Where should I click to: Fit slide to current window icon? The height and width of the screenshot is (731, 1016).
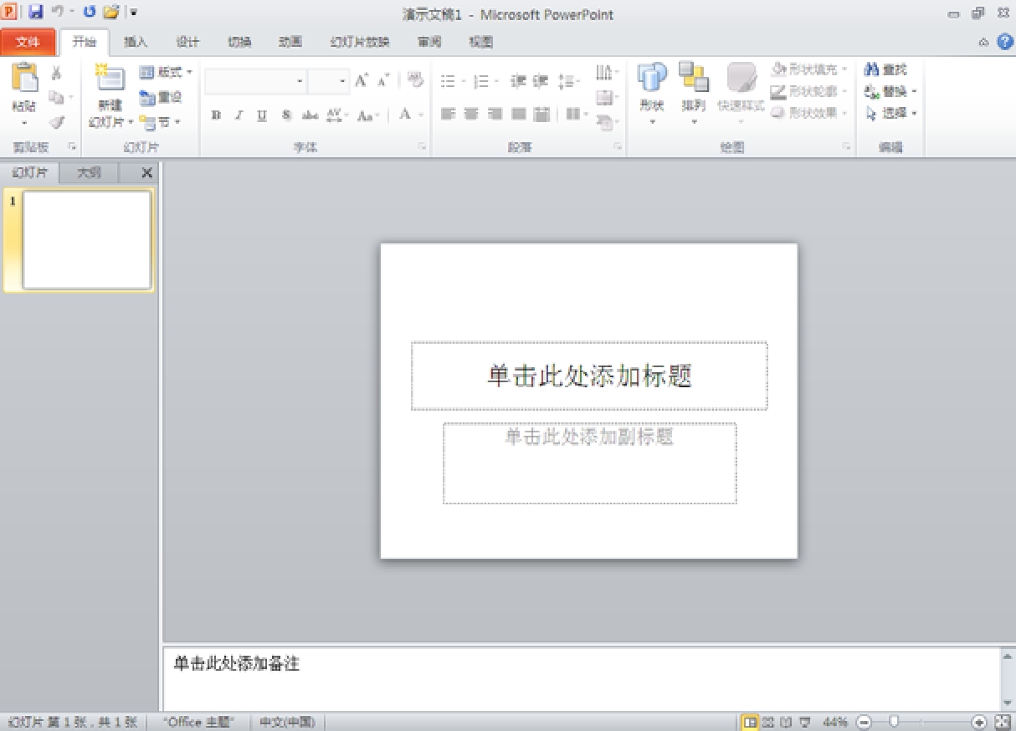[1003, 722]
